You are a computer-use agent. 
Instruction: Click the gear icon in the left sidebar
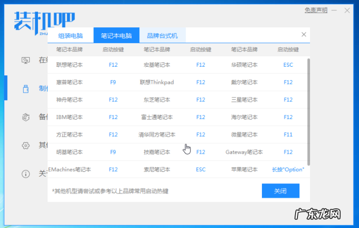26,145
